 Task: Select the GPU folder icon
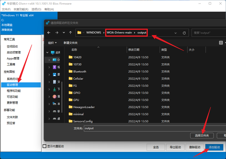tap(71, 100)
